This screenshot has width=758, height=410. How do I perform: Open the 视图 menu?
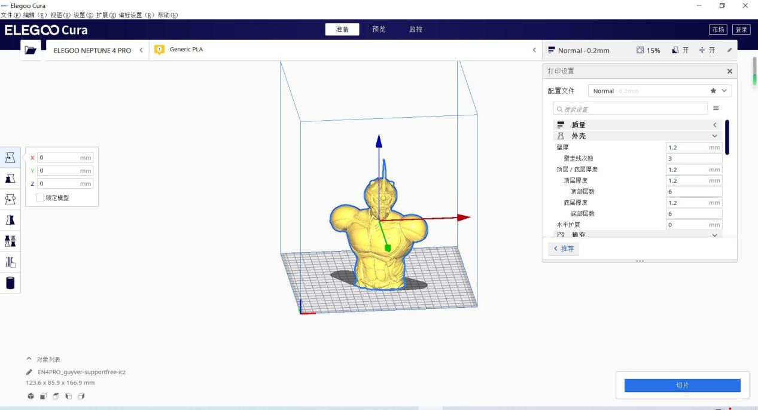click(60, 15)
